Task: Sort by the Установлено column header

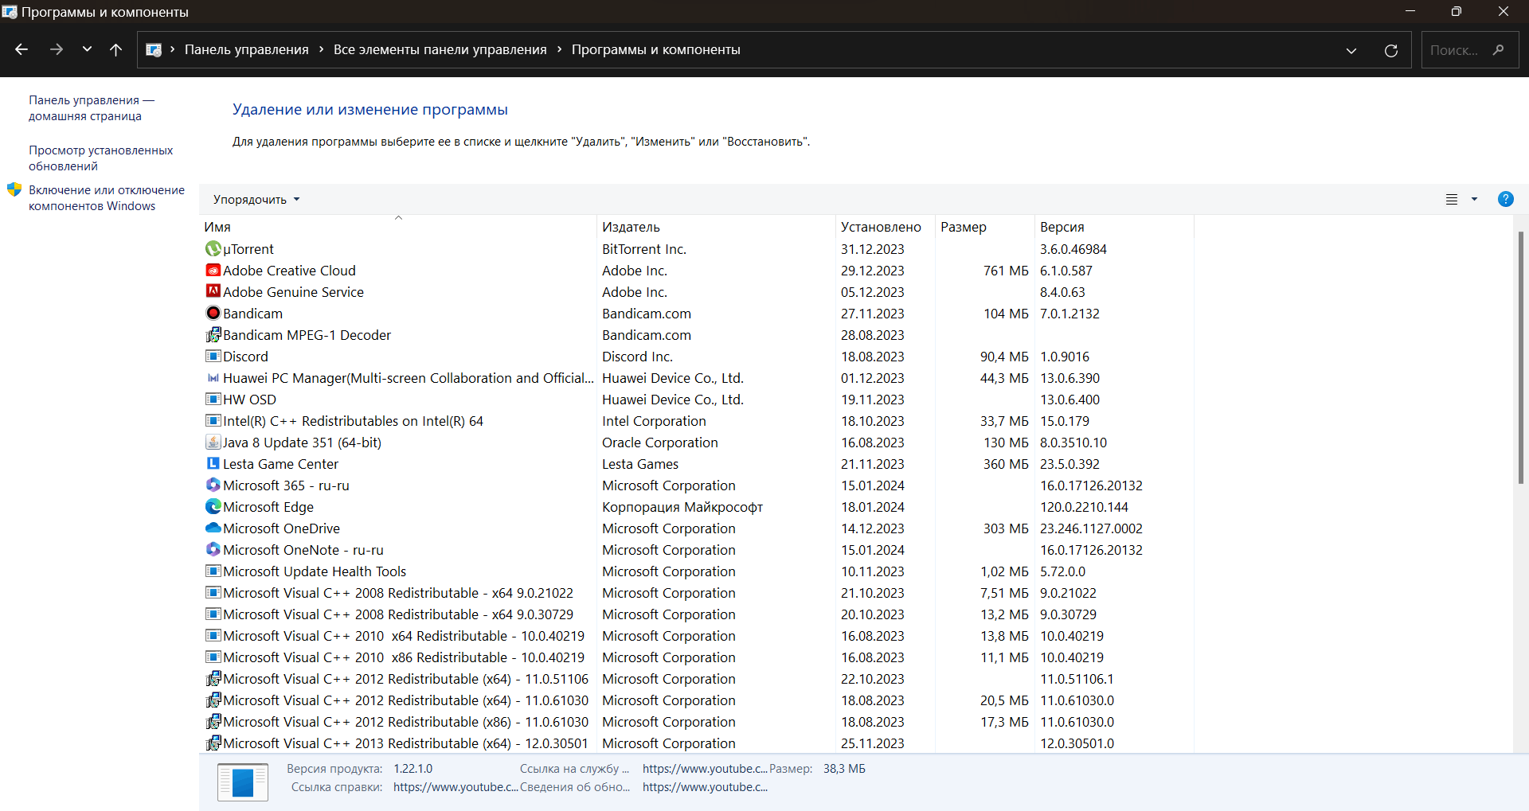Action: [886, 227]
